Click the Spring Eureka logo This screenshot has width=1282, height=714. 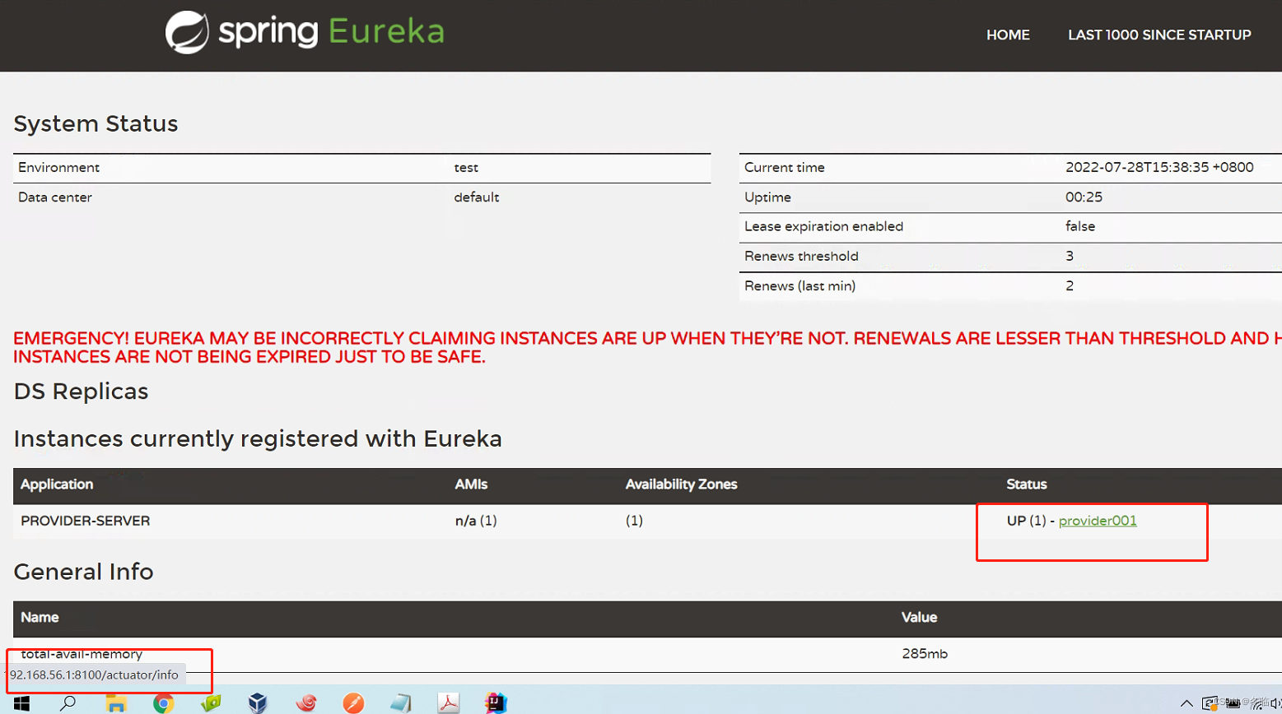[305, 33]
